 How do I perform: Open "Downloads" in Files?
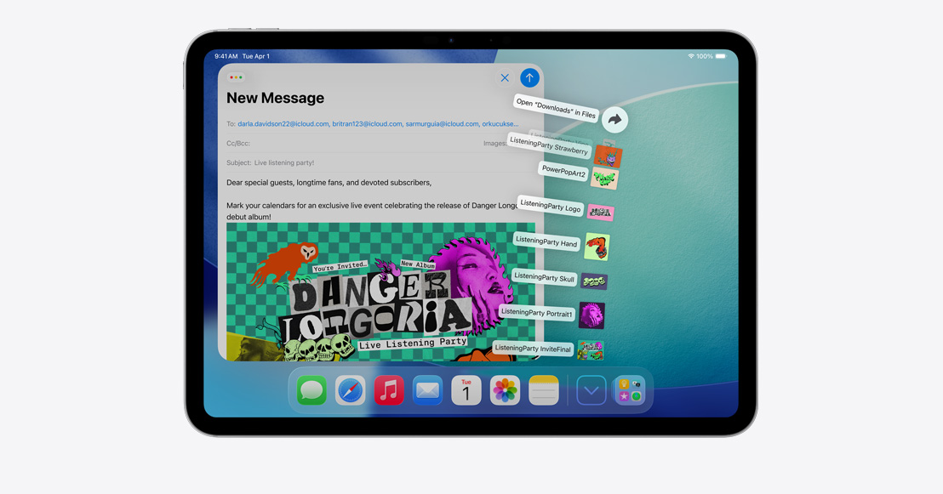coord(556,108)
